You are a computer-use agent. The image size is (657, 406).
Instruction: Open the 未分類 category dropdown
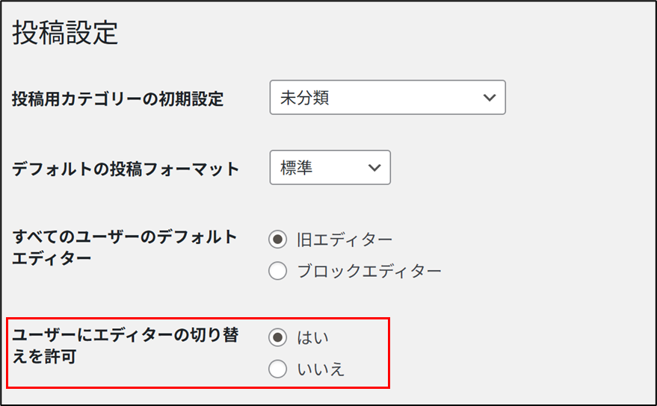coord(387,98)
